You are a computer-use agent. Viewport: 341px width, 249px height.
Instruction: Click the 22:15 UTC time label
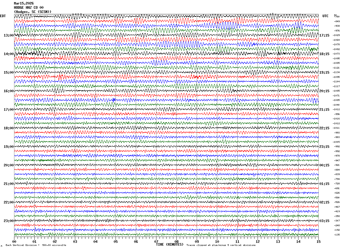tap(324, 128)
